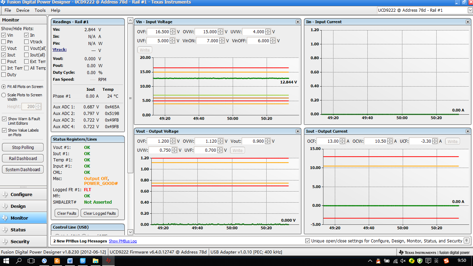Switch to the Design section

[23, 206]
